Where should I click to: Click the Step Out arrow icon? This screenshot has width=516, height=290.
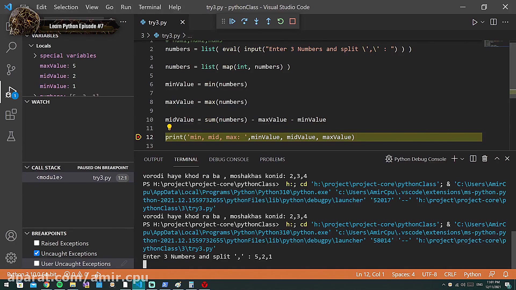point(268,21)
